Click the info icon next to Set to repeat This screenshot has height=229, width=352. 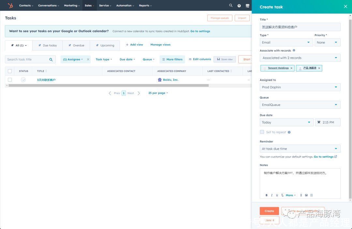coord(289,132)
